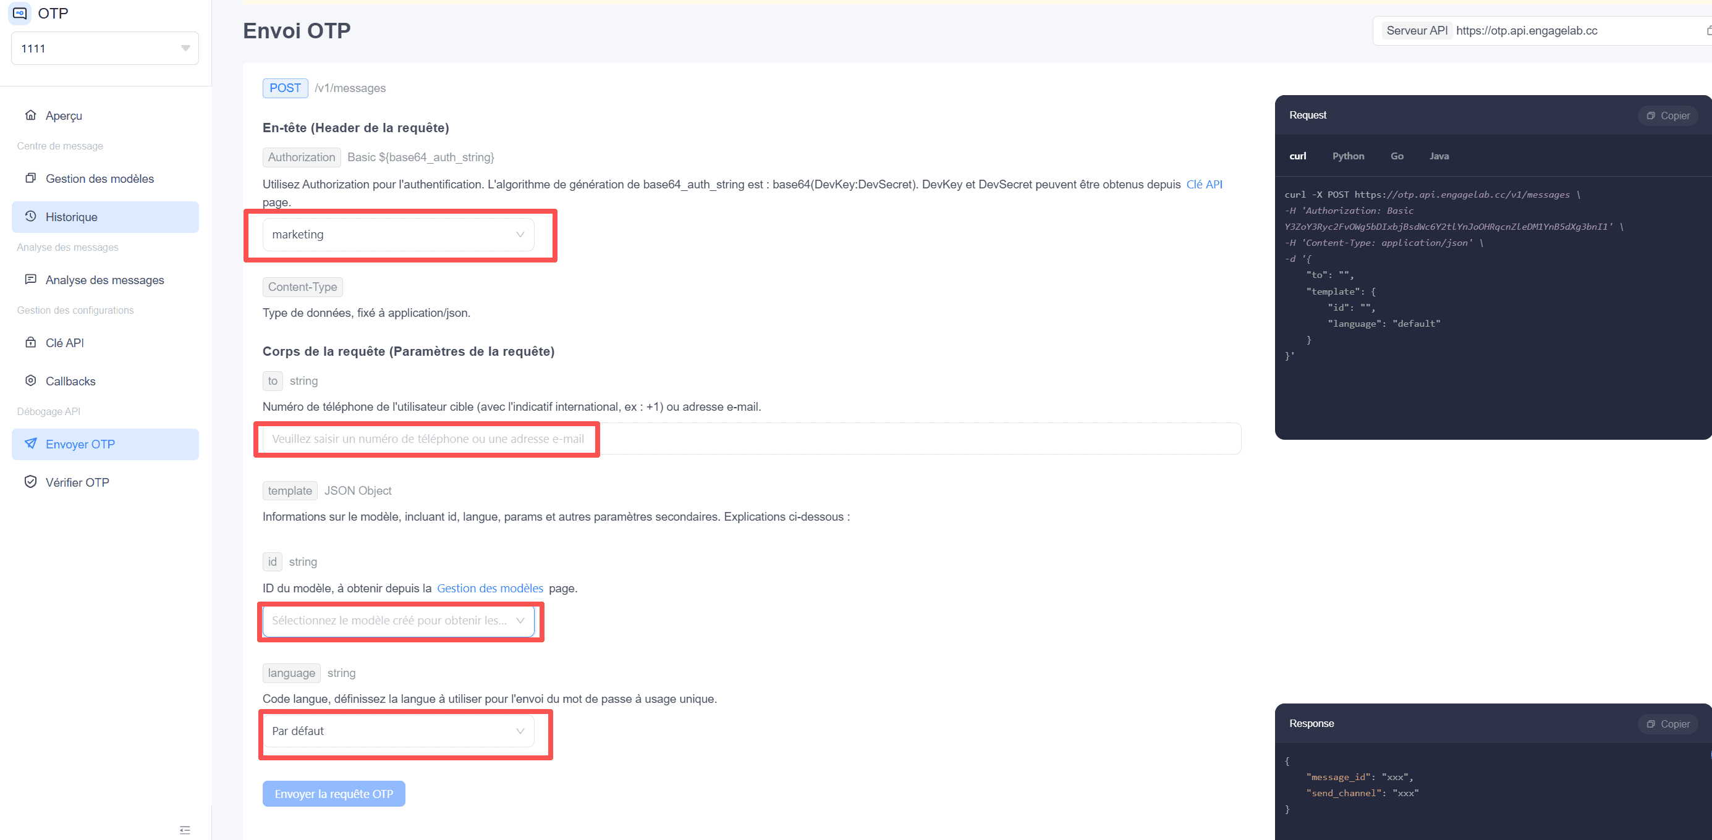The width and height of the screenshot is (1712, 840).
Task: Switch to the Python tab
Action: pyautogui.click(x=1349, y=156)
